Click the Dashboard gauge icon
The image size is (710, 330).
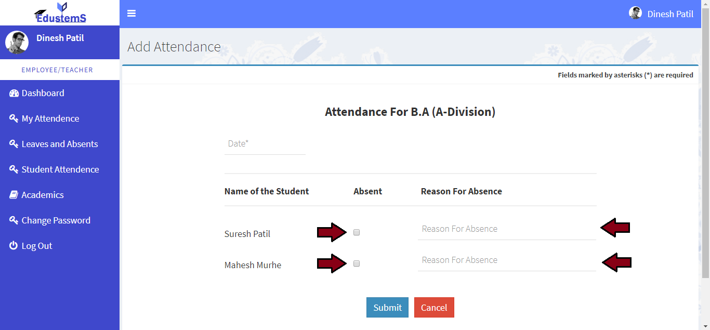coord(14,94)
